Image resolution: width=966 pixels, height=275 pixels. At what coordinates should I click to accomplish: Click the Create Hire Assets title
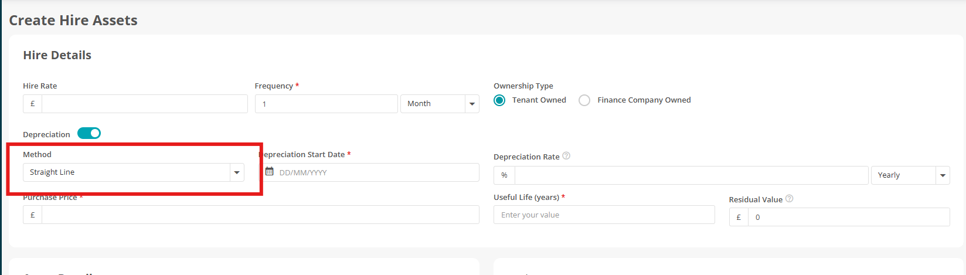73,21
